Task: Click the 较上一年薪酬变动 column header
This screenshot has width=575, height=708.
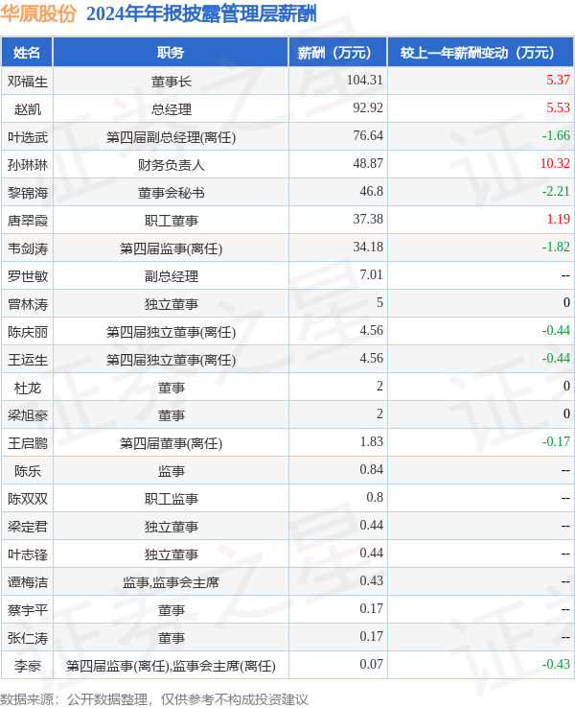Action: 481,53
